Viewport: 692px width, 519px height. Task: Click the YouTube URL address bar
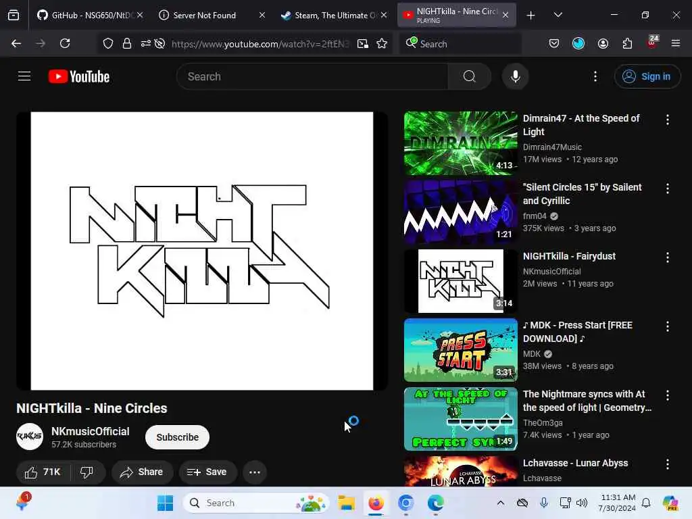pos(259,44)
